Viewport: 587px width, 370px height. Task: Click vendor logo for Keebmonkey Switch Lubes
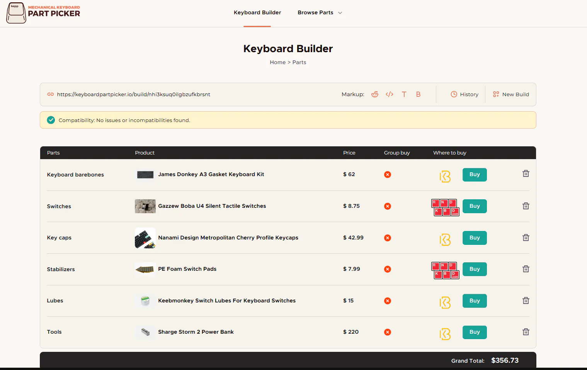(x=445, y=302)
